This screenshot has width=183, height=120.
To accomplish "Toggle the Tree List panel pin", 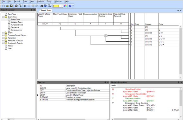I will point(105,82).
